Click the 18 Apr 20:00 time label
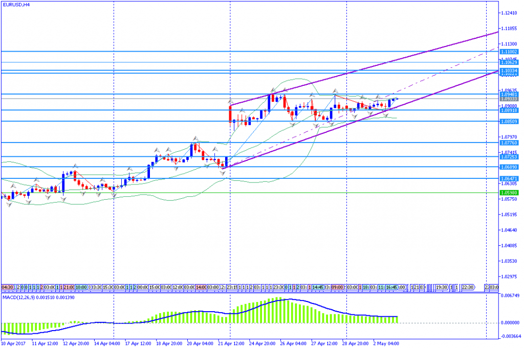 point(169,343)
